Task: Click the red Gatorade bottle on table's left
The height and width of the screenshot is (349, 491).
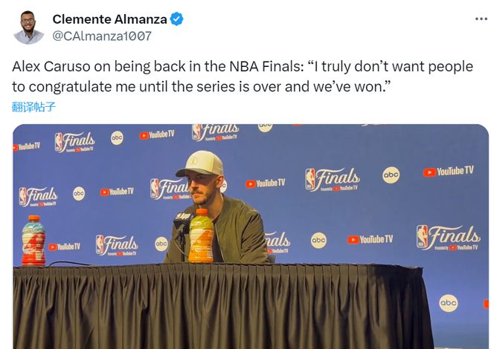Action: click(33, 241)
